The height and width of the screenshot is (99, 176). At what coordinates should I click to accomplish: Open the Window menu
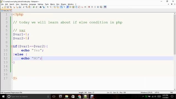(x=71, y=4)
